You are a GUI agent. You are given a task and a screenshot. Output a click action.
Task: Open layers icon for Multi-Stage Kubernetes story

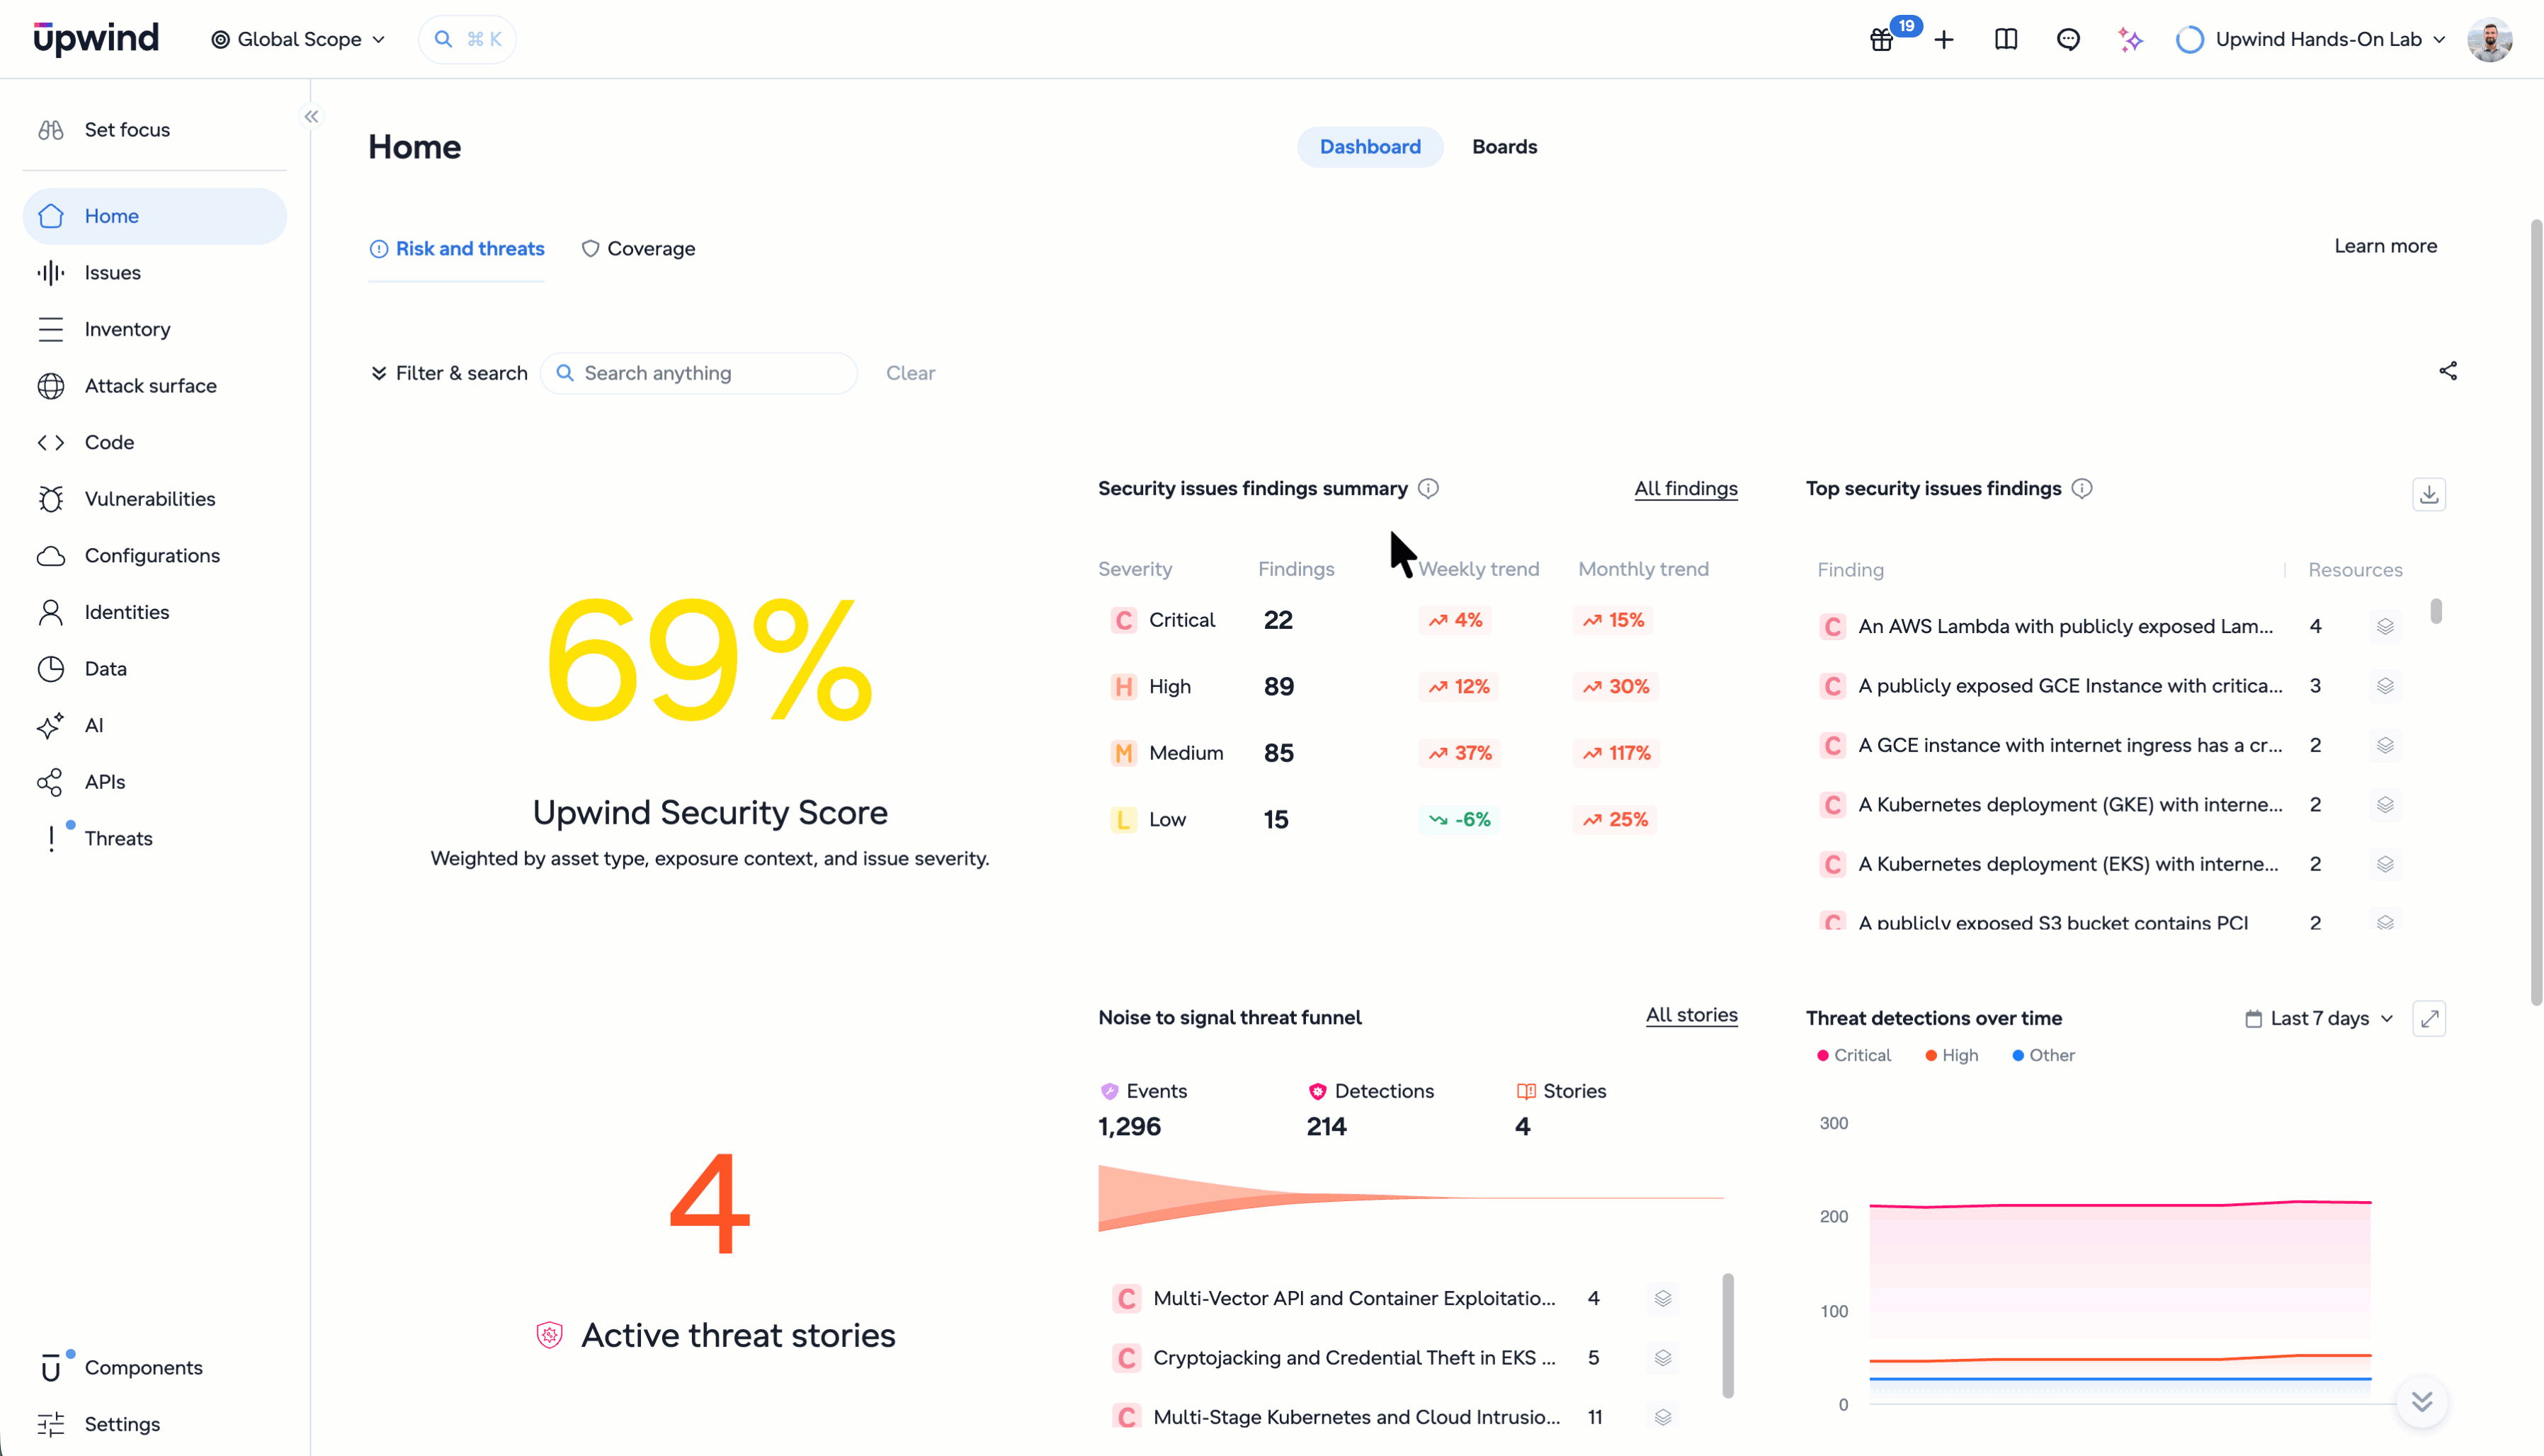(1663, 1417)
